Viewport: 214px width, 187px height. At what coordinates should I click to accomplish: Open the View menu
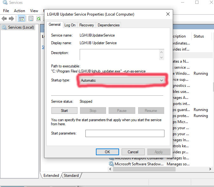(x=34, y=11)
